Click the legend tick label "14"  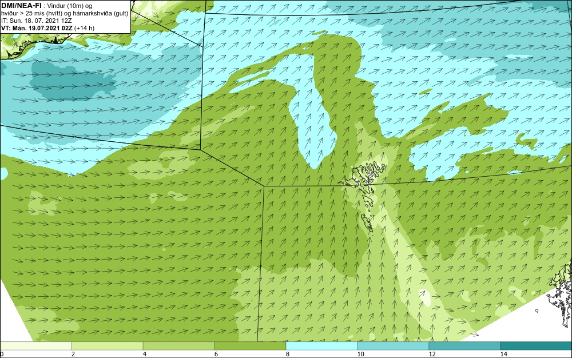point(504,355)
